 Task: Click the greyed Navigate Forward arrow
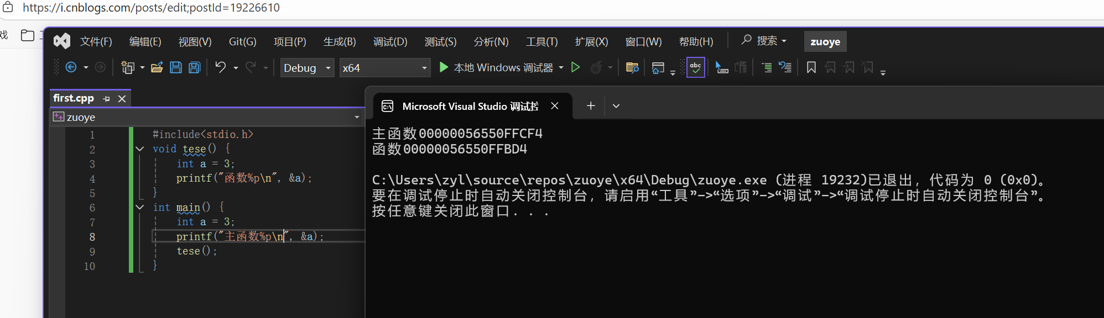(100, 67)
